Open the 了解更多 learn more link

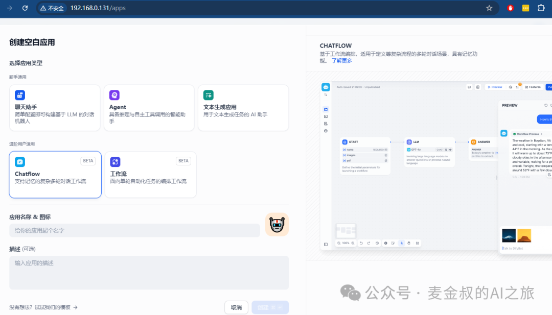click(341, 60)
